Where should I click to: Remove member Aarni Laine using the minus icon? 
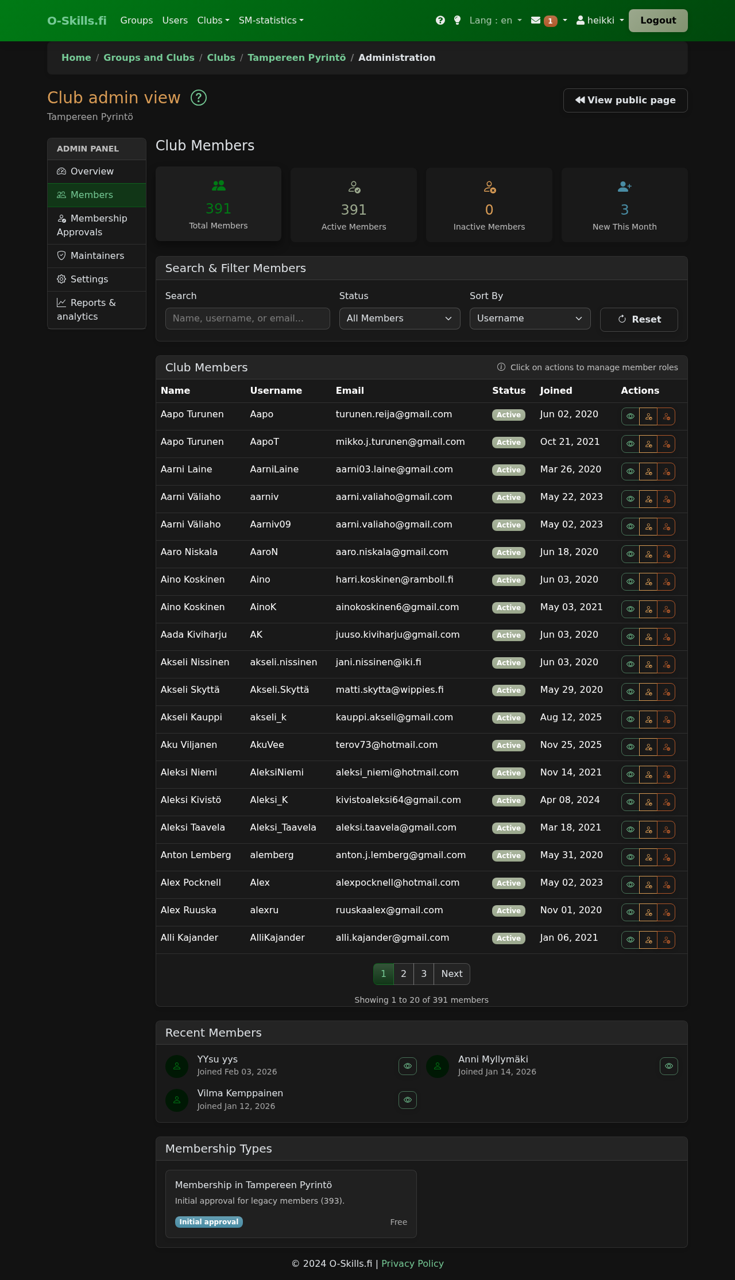(x=666, y=472)
